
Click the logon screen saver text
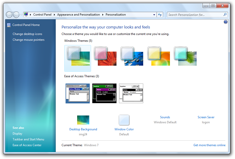tap(206, 122)
